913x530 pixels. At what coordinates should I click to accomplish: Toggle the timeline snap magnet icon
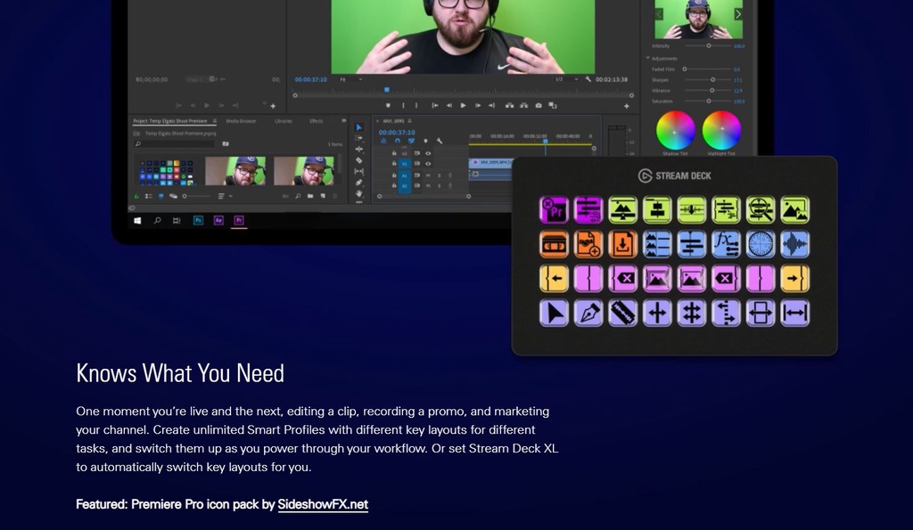(397, 141)
